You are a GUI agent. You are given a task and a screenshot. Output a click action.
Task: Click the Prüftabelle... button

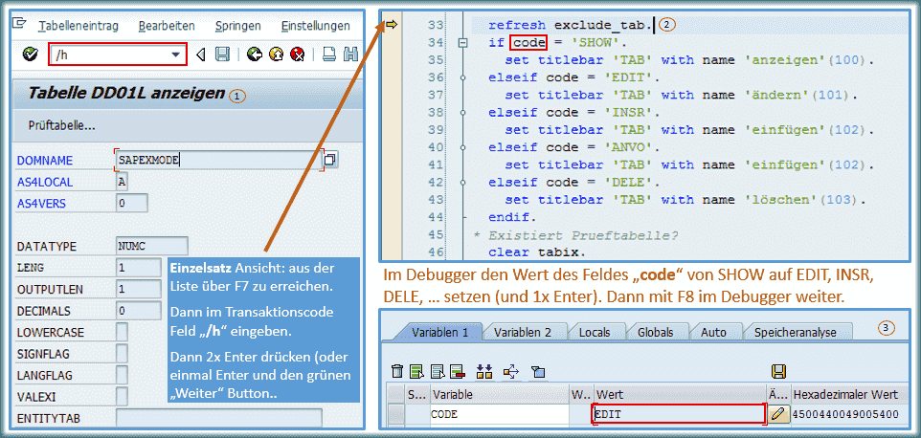click(61, 125)
